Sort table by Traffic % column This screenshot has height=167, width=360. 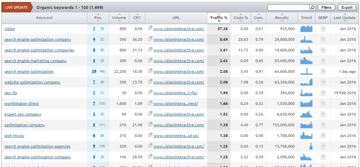point(219,18)
